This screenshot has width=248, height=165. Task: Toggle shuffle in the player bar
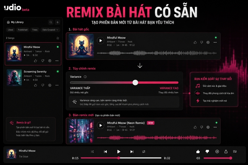(x=92, y=152)
